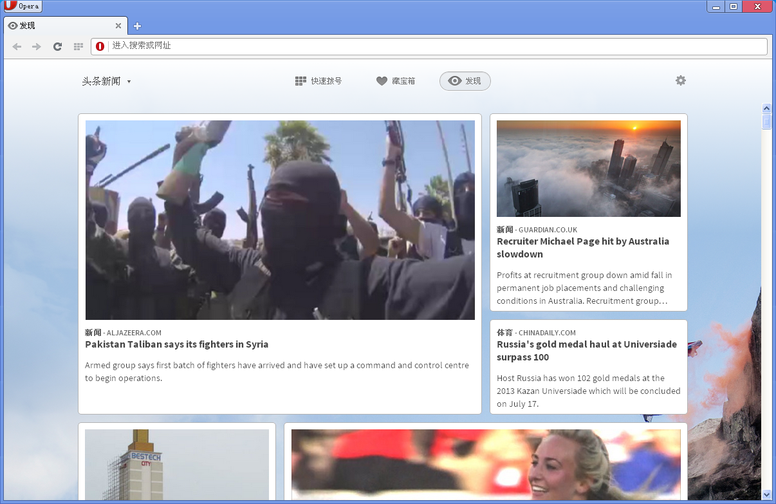Open the Speed Dial grid icon in toolbar
The image size is (776, 504).
(x=79, y=46)
